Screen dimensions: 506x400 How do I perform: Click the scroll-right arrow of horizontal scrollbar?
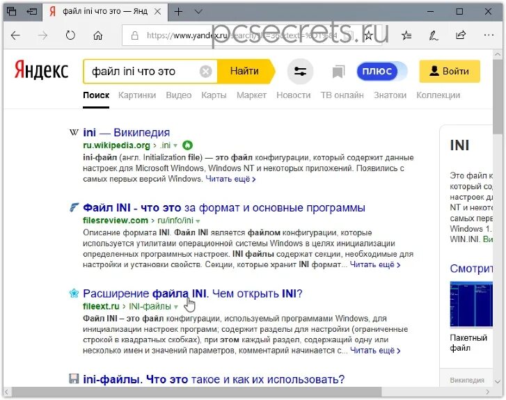point(487,392)
